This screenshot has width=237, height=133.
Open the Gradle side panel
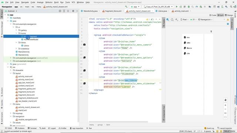pyautogui.click(x=235, y=14)
